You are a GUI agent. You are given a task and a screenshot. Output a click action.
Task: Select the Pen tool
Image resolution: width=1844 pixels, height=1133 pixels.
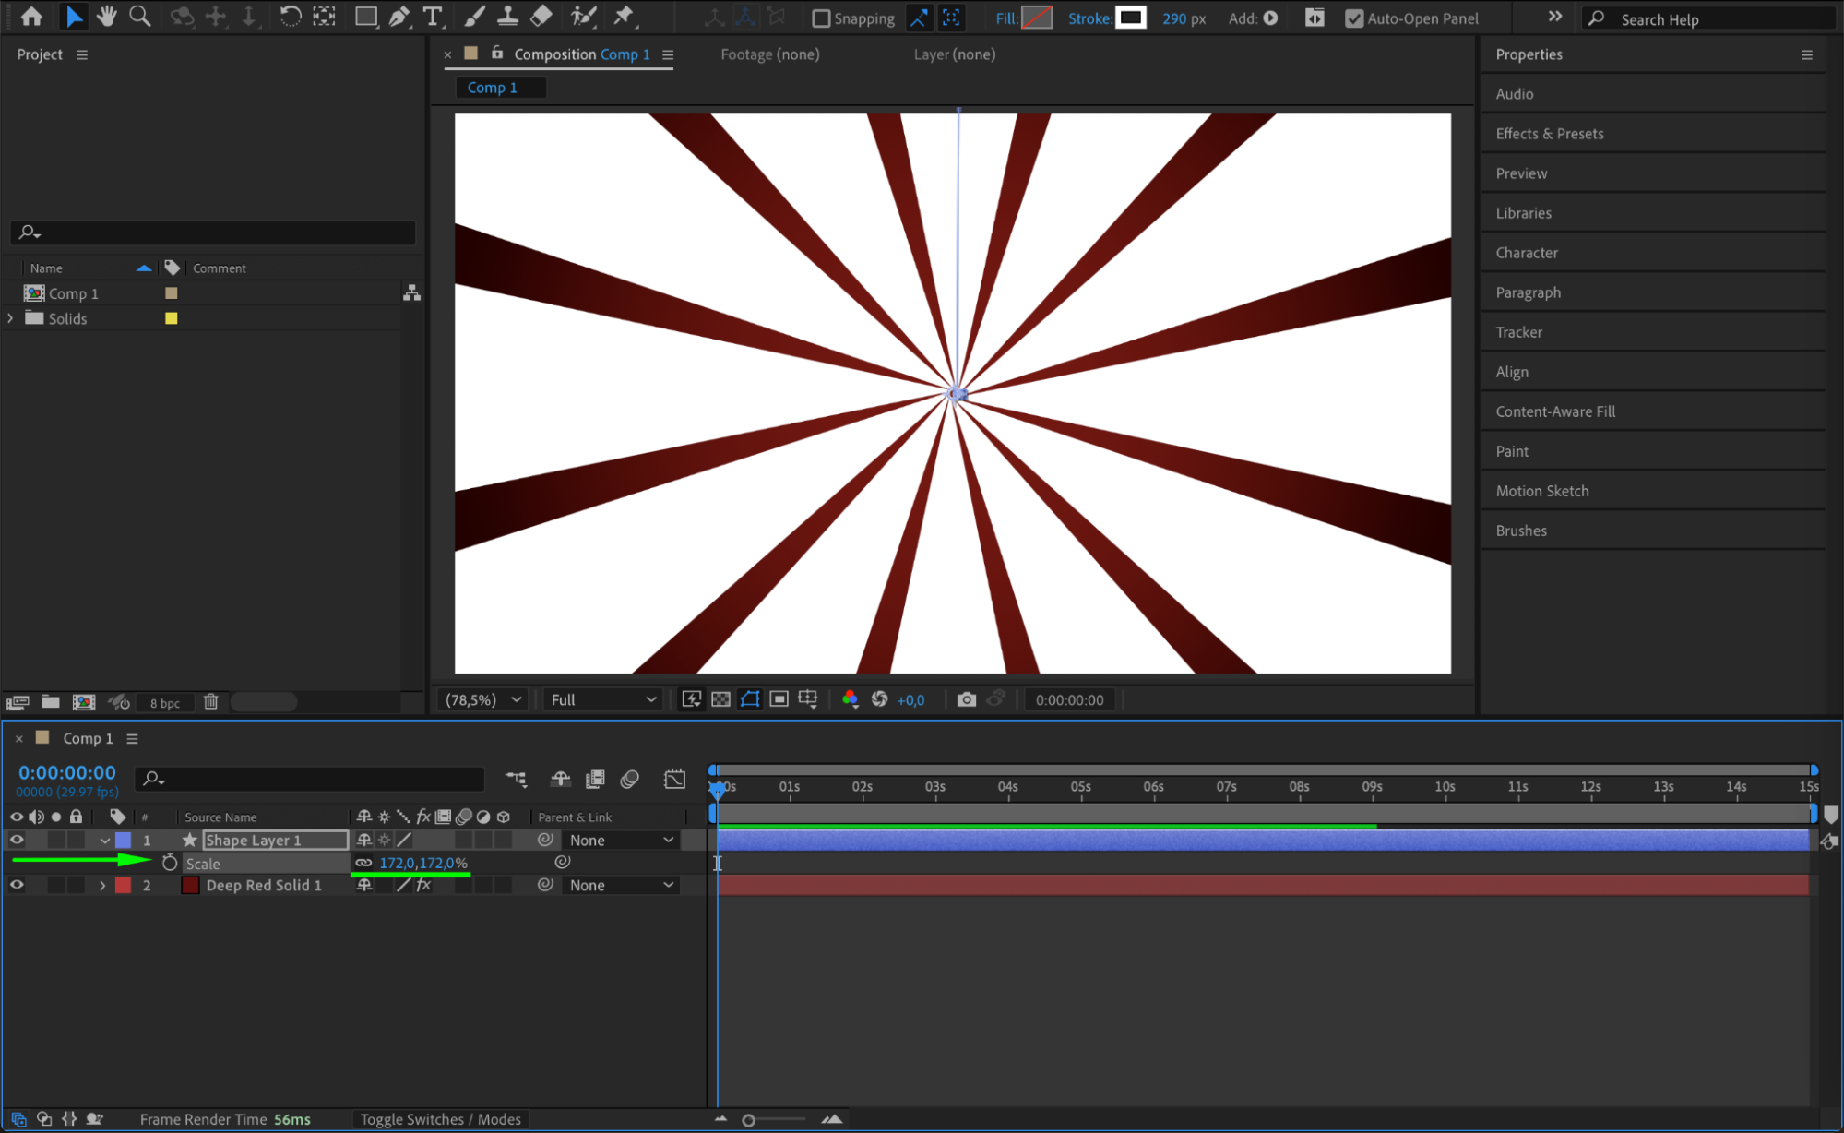click(399, 17)
